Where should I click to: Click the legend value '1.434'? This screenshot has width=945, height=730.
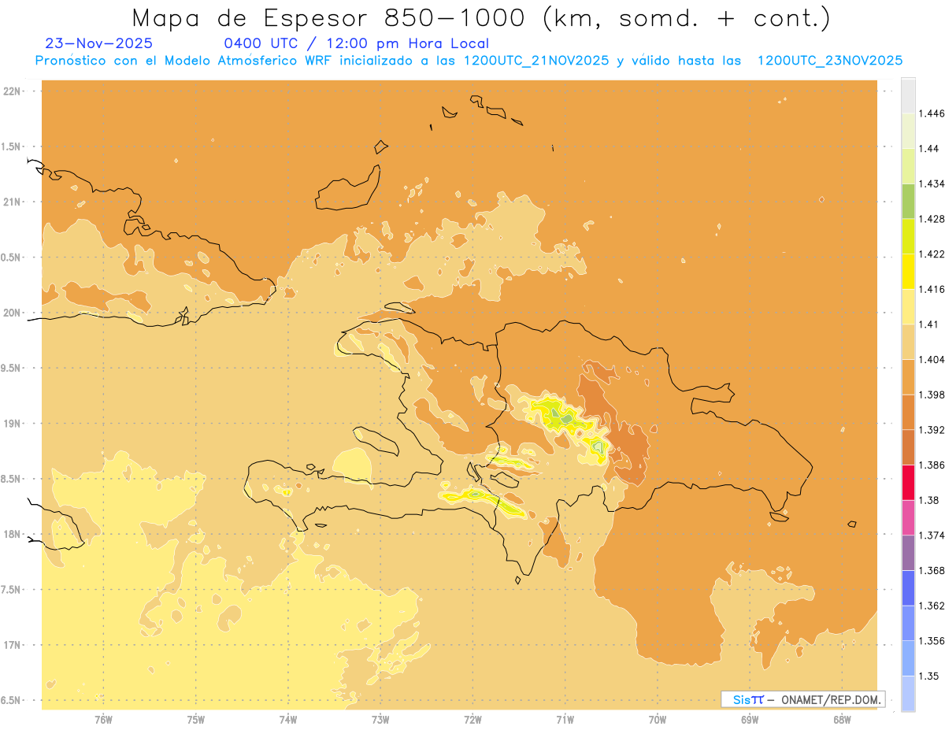932,183
